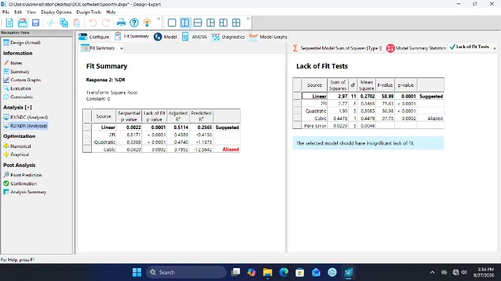Select the Linear row in Fit Summary table
Image resolution: width=501 pixels, height=281 pixels.
click(161, 127)
